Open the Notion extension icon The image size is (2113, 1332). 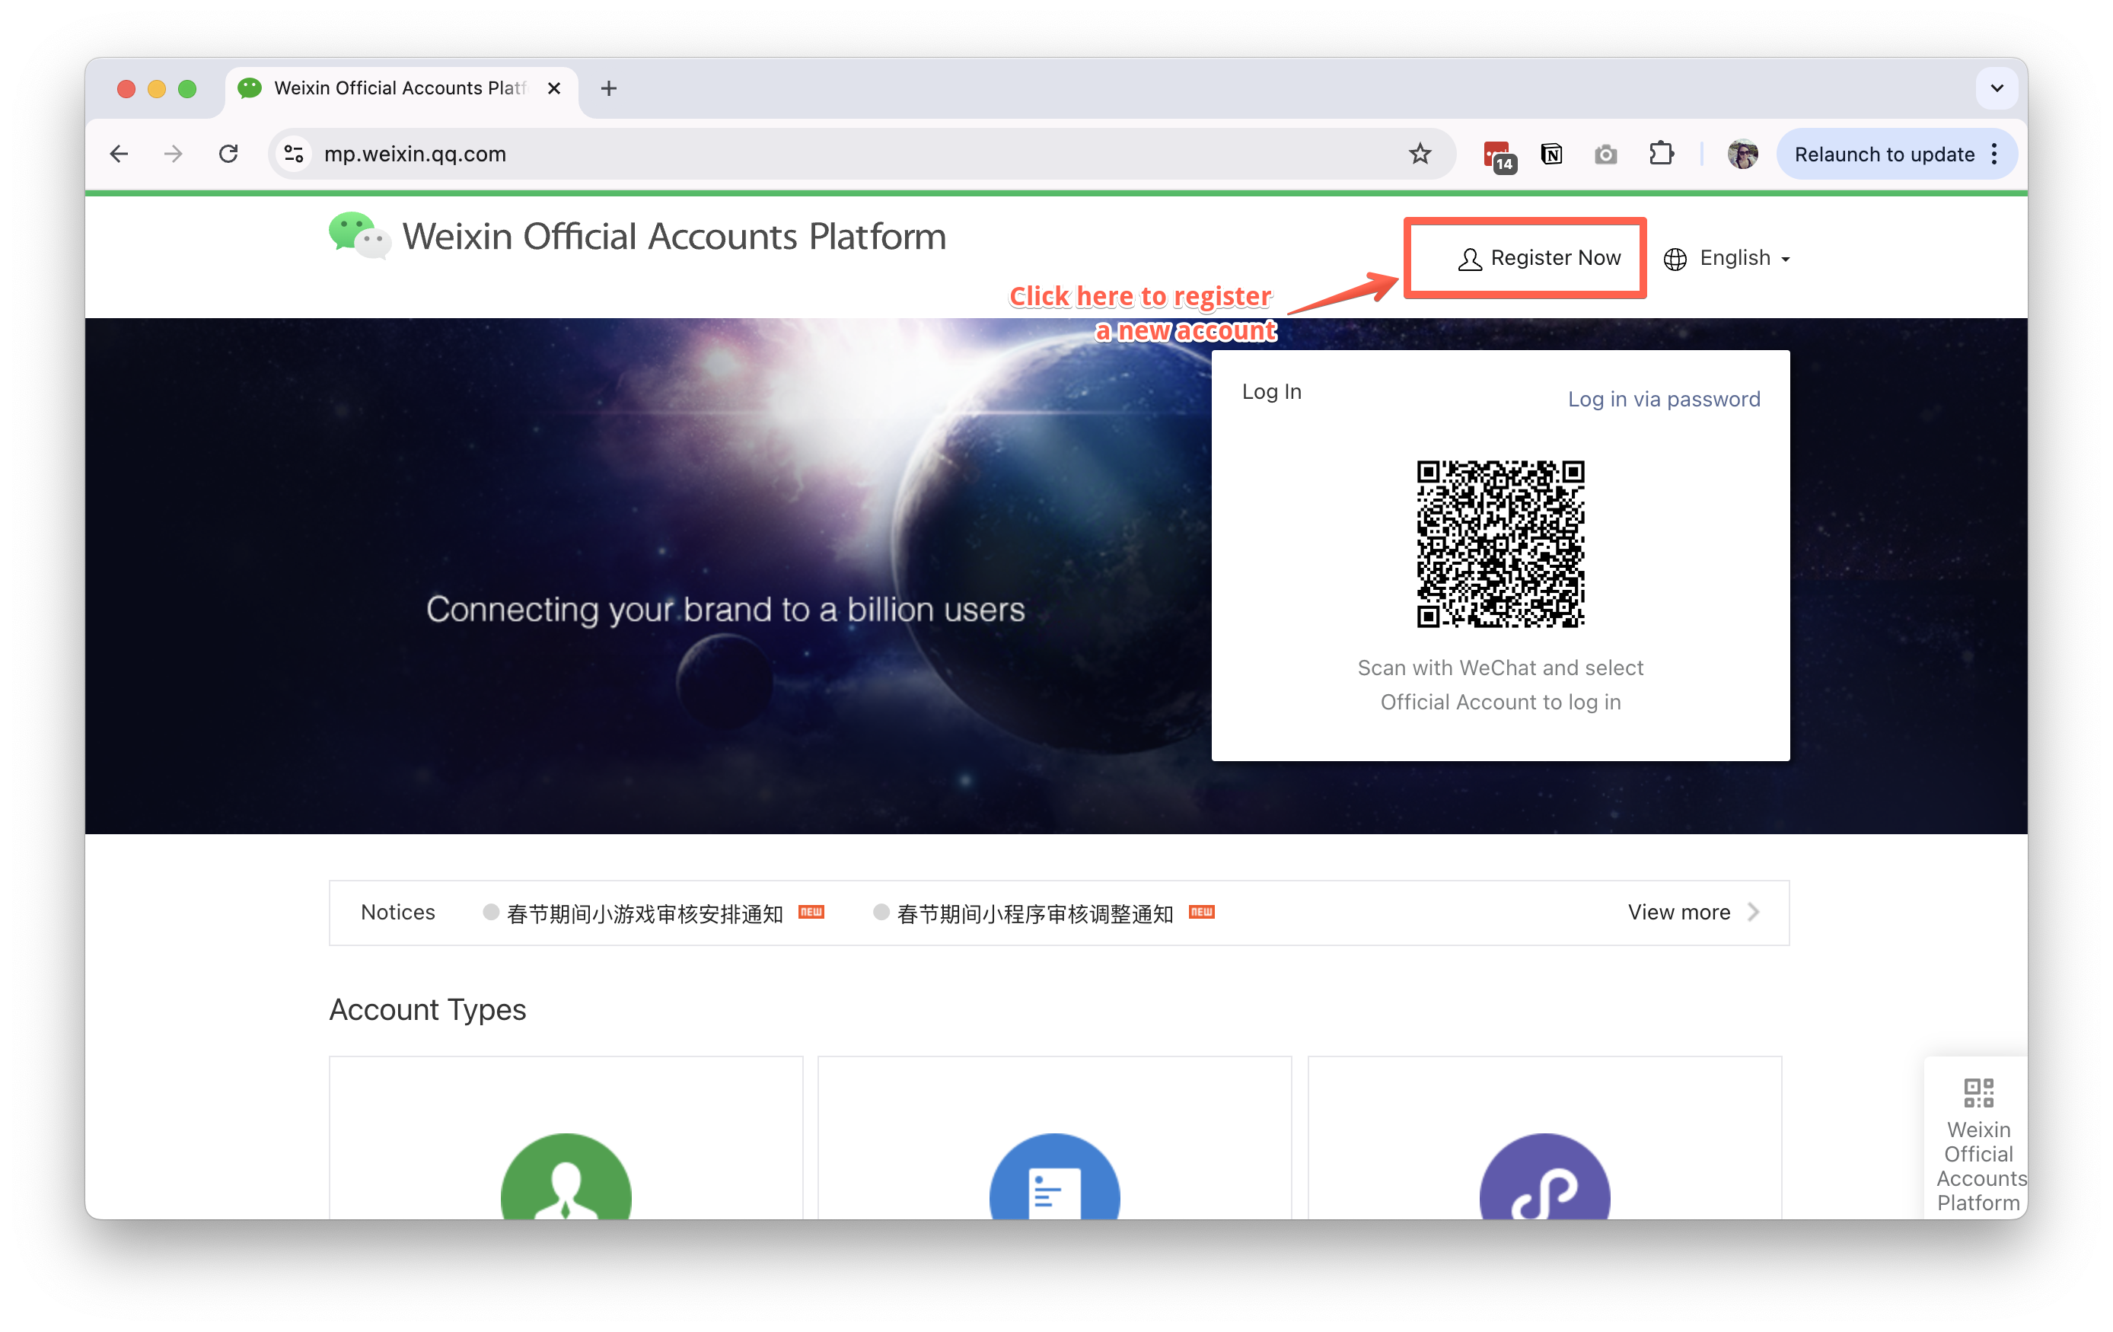pos(1552,154)
